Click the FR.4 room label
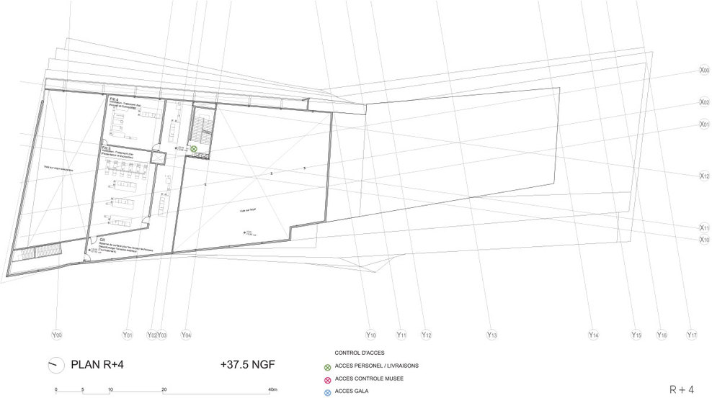 pos(114,97)
